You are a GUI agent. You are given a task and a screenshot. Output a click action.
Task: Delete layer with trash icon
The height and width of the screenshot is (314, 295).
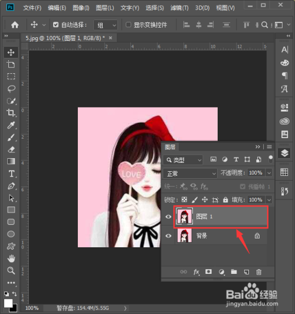pyautogui.click(x=259, y=272)
